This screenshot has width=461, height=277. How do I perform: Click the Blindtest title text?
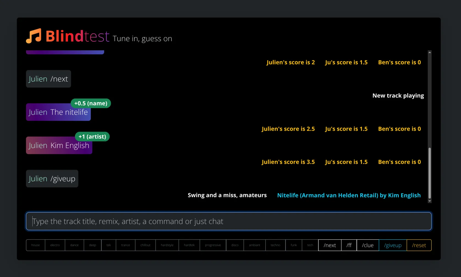coord(77,36)
